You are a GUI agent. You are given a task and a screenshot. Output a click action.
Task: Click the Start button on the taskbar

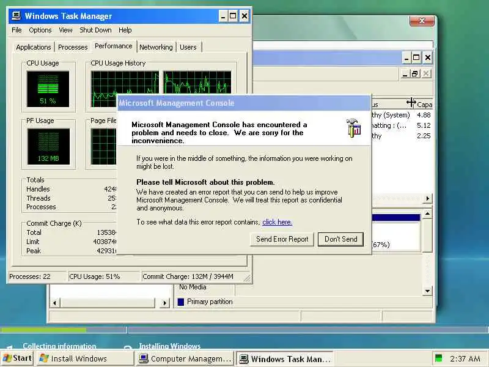click(17, 358)
